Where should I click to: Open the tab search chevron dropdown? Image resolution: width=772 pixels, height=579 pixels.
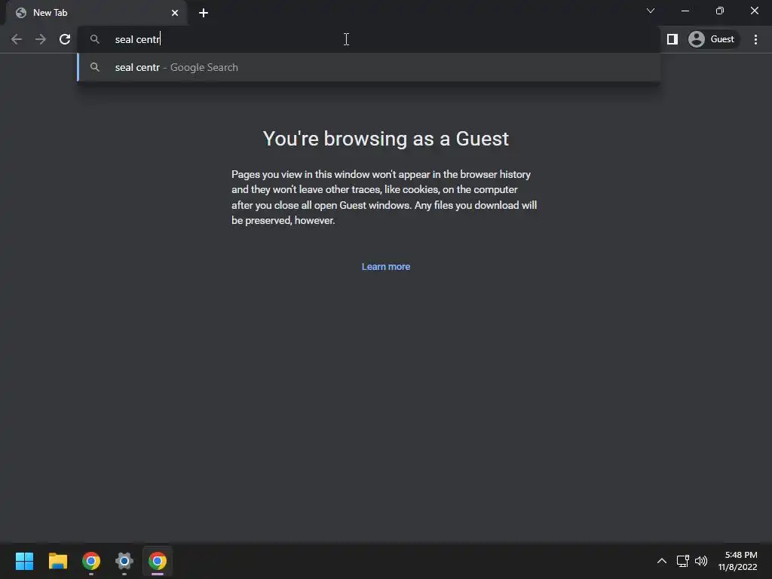(651, 11)
